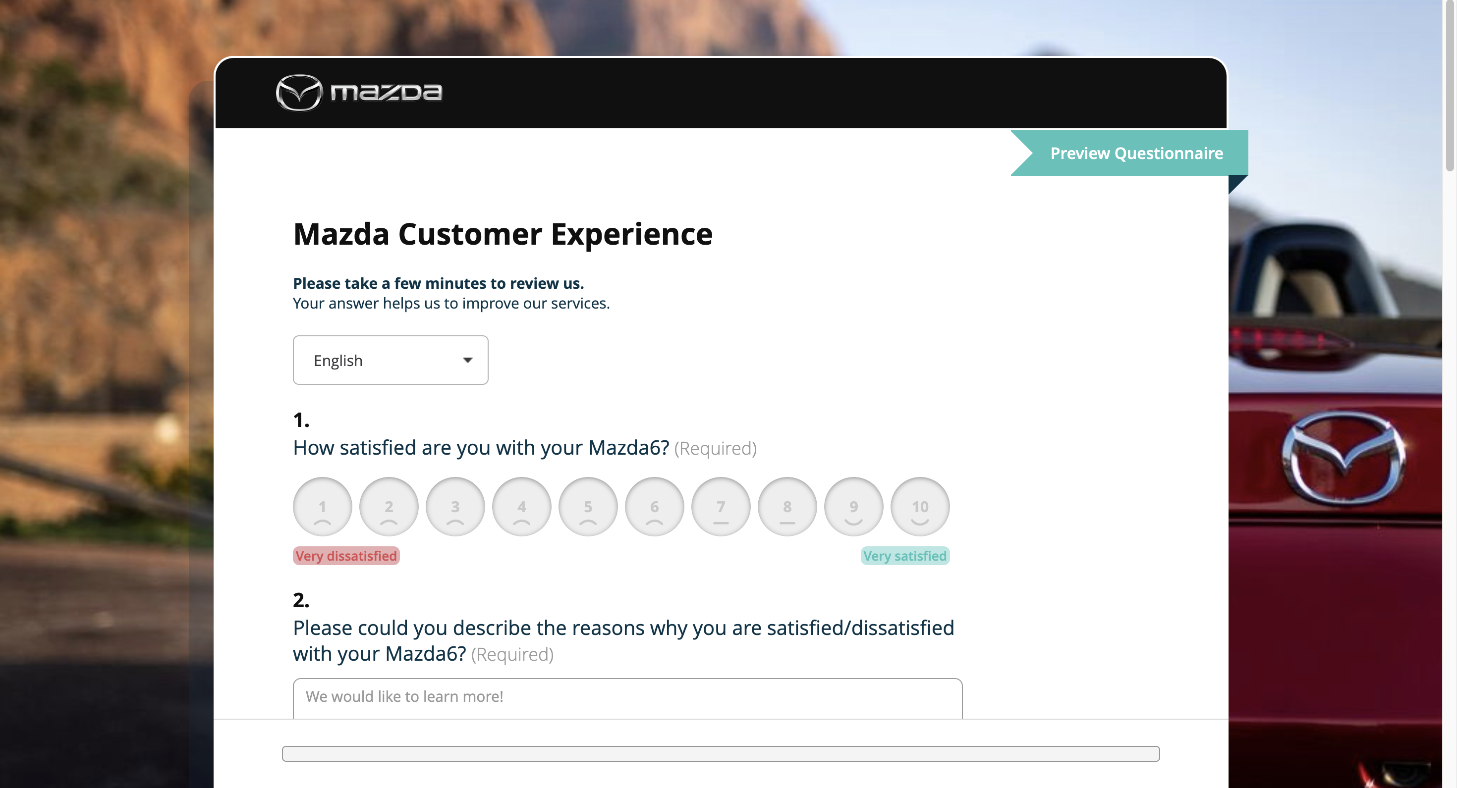Choose satisfaction rating 4 face

(x=521, y=507)
